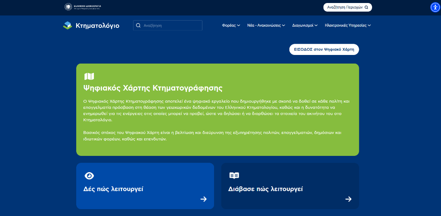Click the eye icon on Δές card
Viewport: 441px width, 216px height.
click(x=89, y=176)
